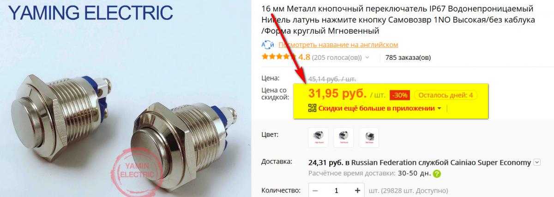
Task: Select the High Round color option
Action: [318, 138]
